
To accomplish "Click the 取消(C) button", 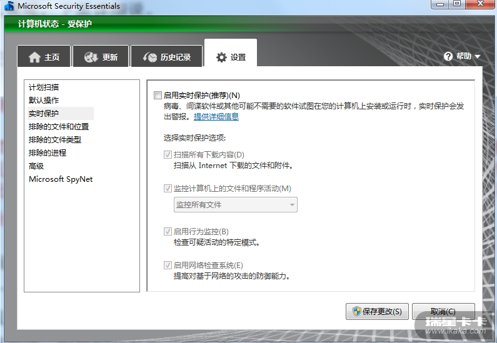I will coord(443,311).
